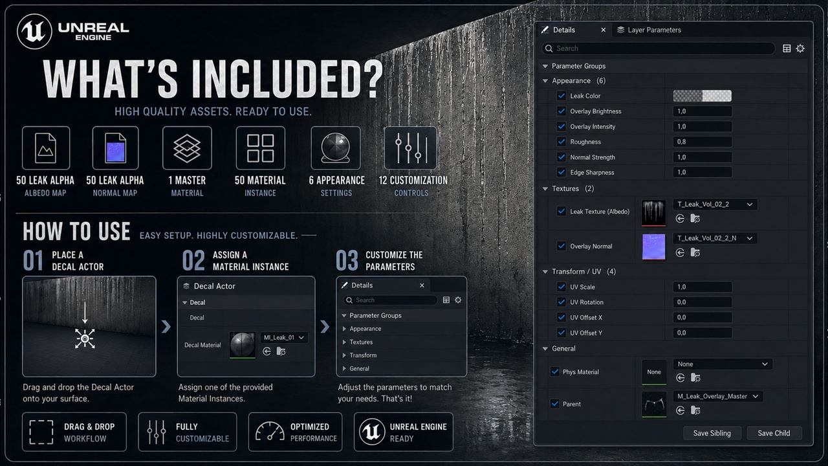Image resolution: width=828 pixels, height=466 pixels.
Task: Click the Save Child button
Action: pyautogui.click(x=774, y=433)
